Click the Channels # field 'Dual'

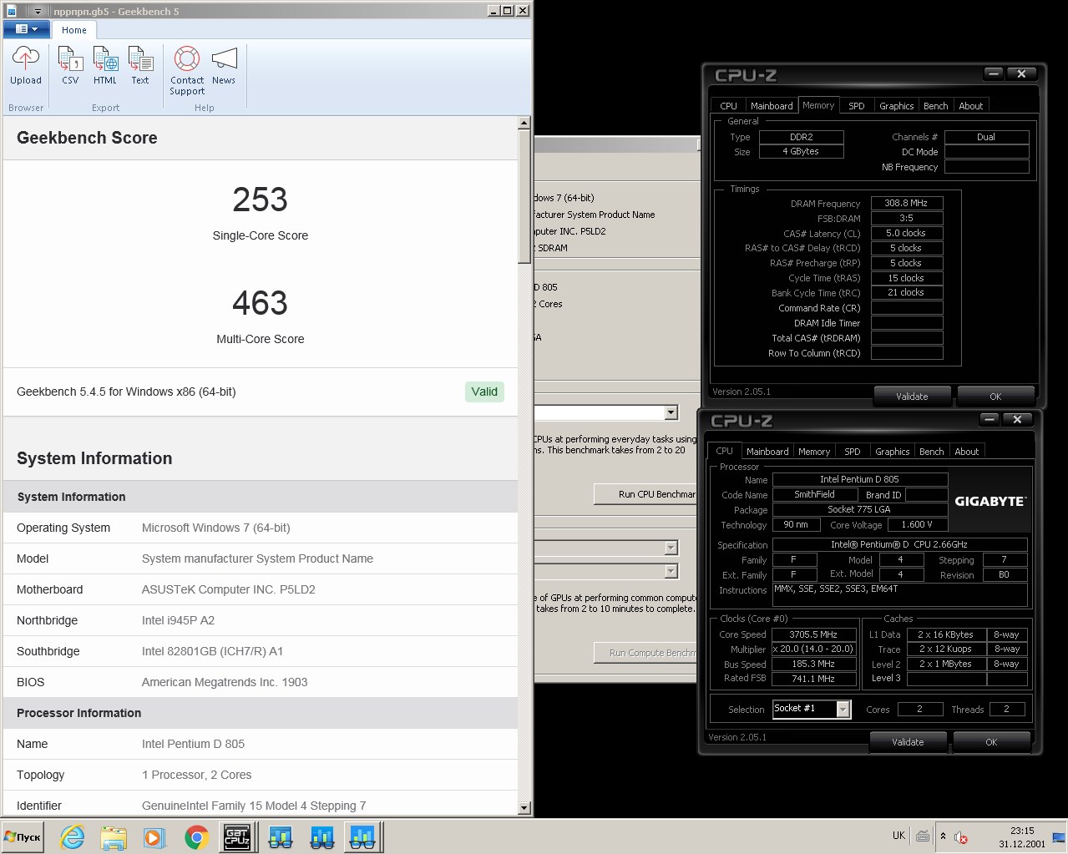986,137
